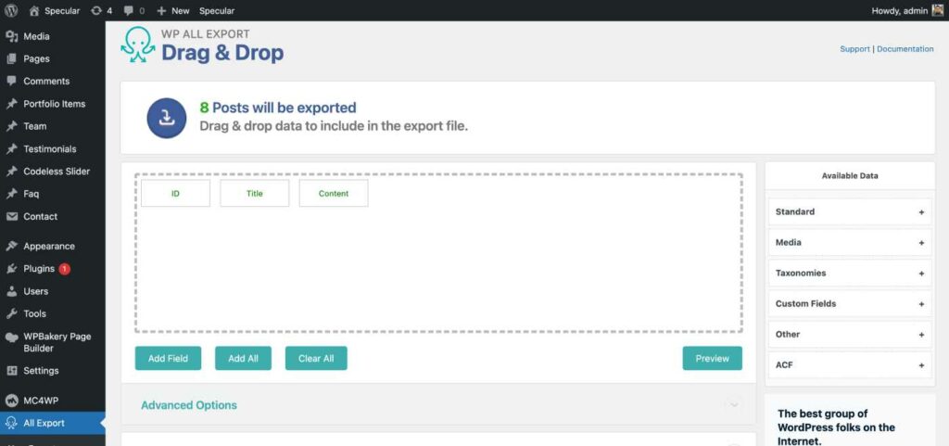This screenshot has width=949, height=446.
Task: Click the Testimonials pin icon
Action: (11, 149)
